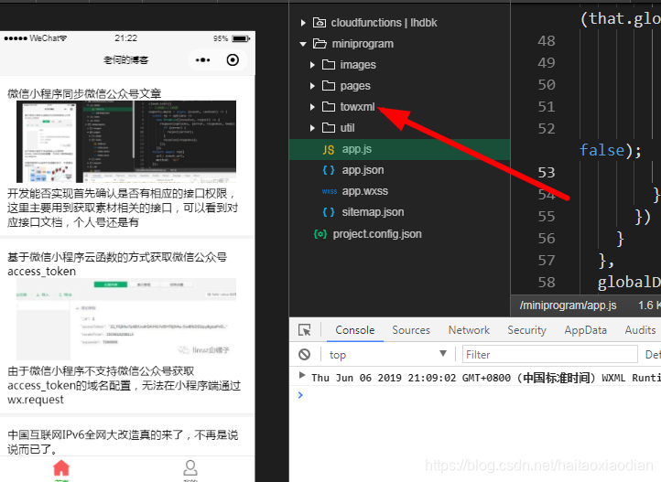This screenshot has height=482, width=661.
Task: Open the mini program three-dots menu
Action: click(x=202, y=59)
